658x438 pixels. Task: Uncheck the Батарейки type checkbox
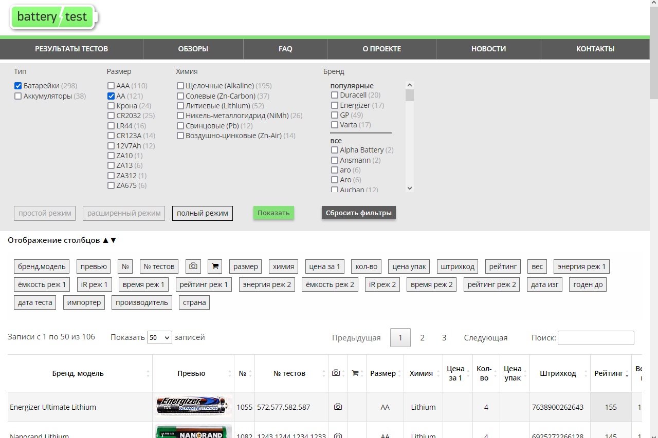18,86
